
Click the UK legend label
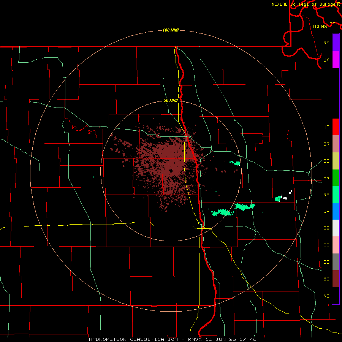pos(326,60)
